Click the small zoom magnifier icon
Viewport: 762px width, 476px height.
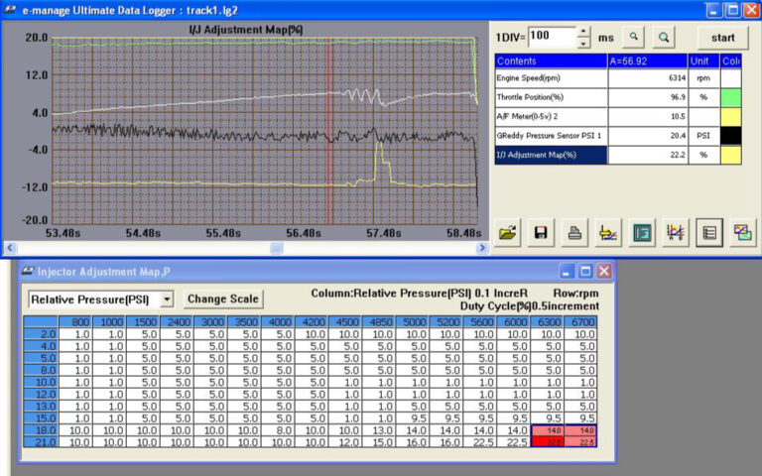pos(634,37)
